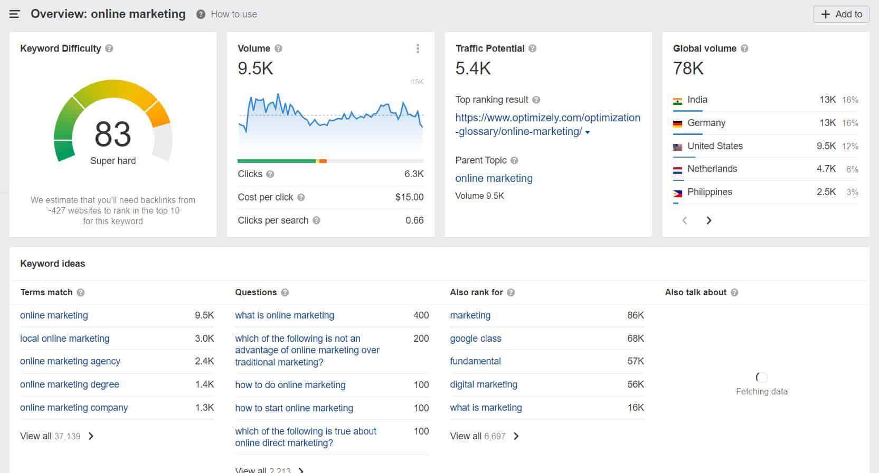The image size is (879, 473).
Task: Click the volume trend line chart
Action: (330, 116)
